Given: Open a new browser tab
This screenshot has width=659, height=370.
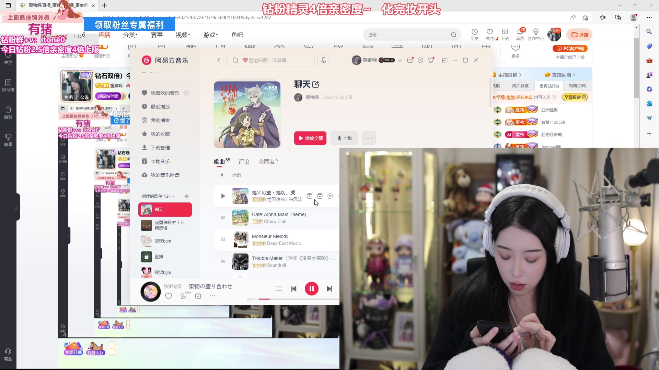Looking at the screenshot, I should click(105, 5).
